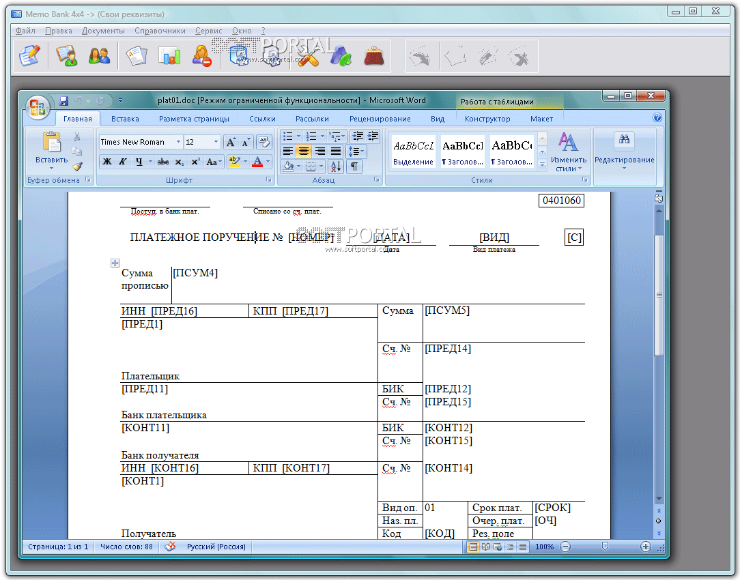Click the spelling check icon in status bar
Image resolution: width=740 pixels, height=580 pixels.
tap(171, 546)
